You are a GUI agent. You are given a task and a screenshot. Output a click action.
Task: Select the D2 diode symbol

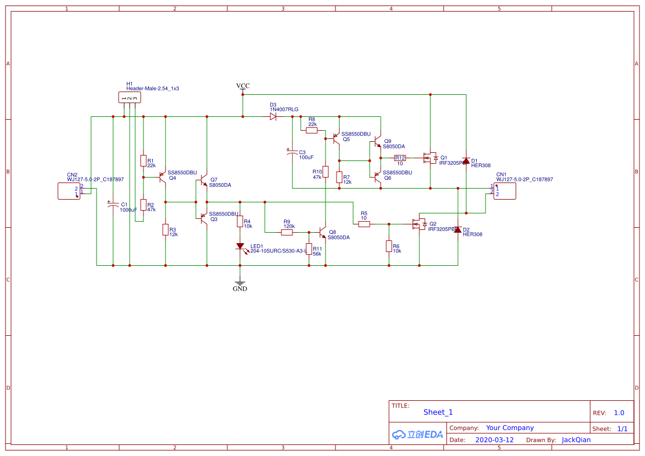pos(458,229)
